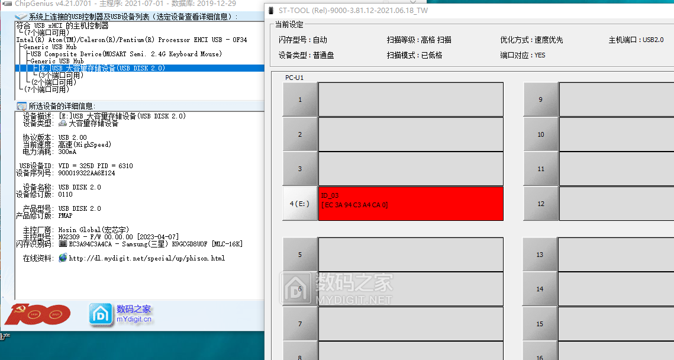Click port slot 1 button in ST-TOOL
The image size is (674, 360).
[300, 99]
